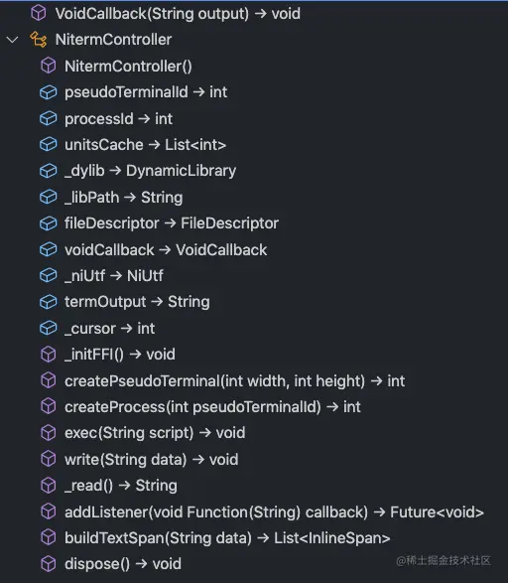Click the dispose() method icon
Viewport: 508px width, 583px height.
point(49,564)
